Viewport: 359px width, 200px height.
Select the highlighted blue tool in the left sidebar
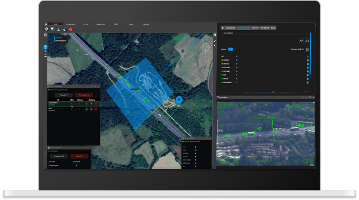coord(45,47)
